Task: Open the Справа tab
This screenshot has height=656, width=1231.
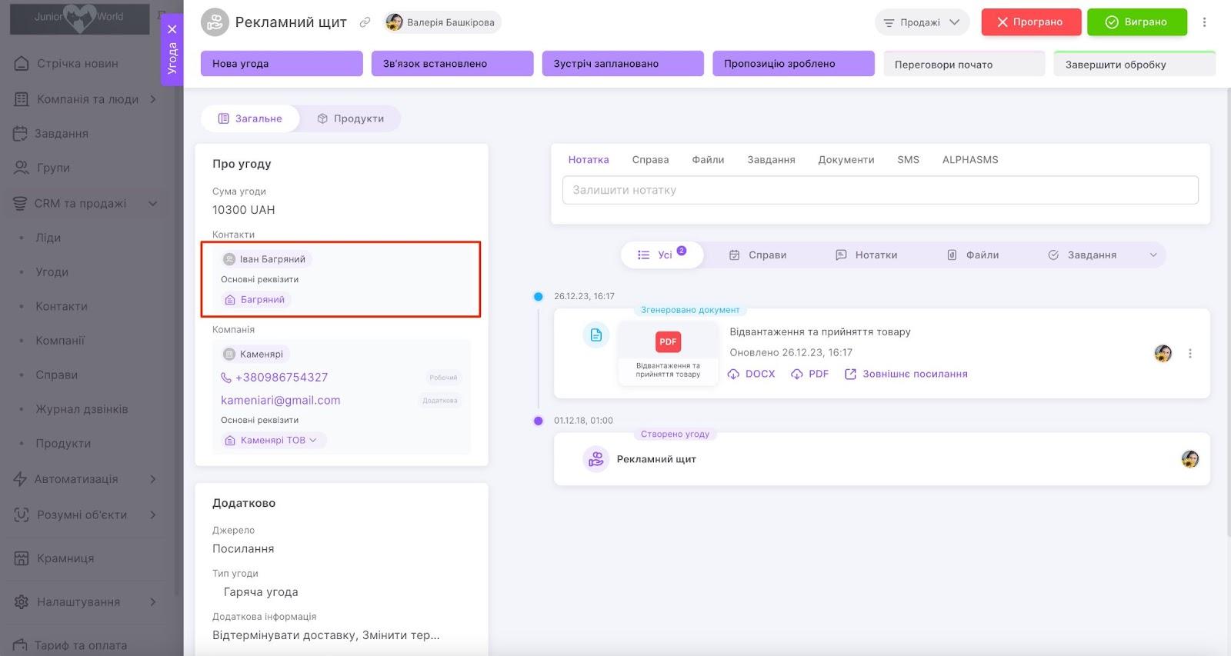Action: pyautogui.click(x=650, y=160)
